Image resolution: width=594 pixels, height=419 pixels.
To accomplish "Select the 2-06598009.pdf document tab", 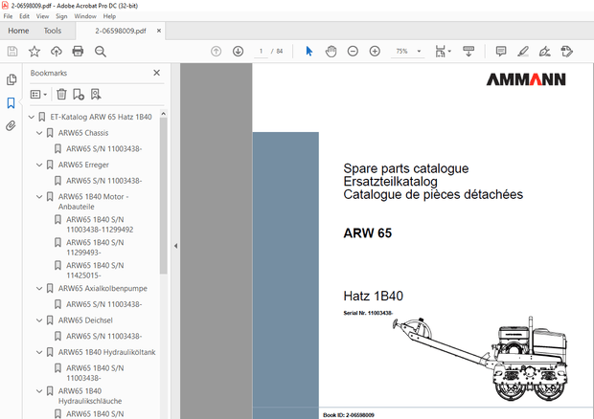I will pos(121,31).
